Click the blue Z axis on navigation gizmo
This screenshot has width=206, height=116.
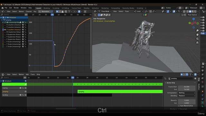tap(194, 19)
